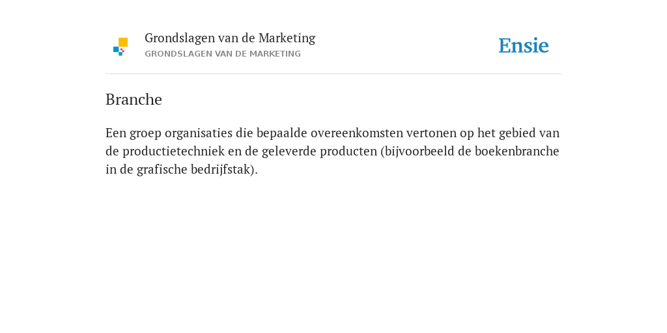Image resolution: width=667 pixels, height=333 pixels.
Task: Open the Ensie logo link
Action: (x=524, y=46)
